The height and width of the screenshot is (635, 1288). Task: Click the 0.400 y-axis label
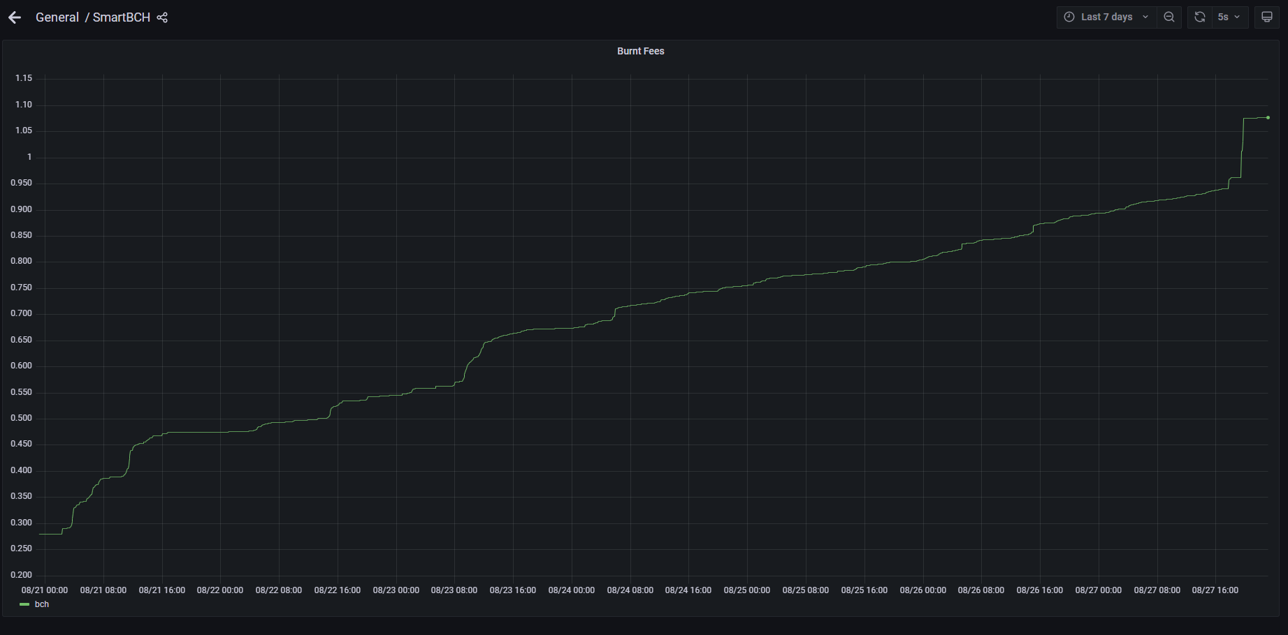click(22, 470)
